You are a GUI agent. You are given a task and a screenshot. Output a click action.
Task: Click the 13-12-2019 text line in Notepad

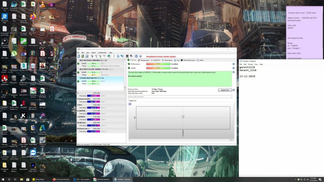[x=247, y=76]
